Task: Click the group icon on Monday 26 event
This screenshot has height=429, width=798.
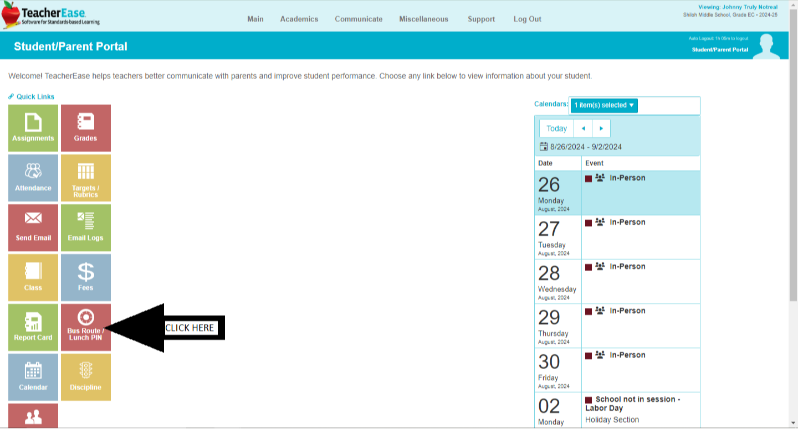Action: [600, 178]
